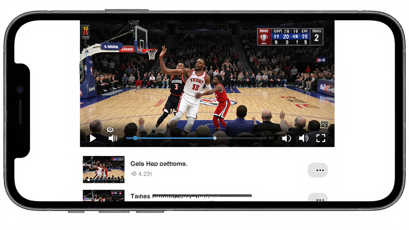Screen dimensions: 409x230
Task: Click the scoreboard overlay on the video
Action: (290, 37)
